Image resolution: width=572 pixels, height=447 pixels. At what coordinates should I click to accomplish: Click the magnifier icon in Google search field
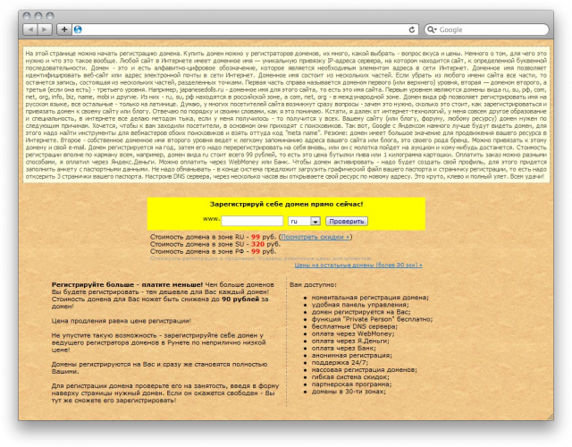[433, 30]
